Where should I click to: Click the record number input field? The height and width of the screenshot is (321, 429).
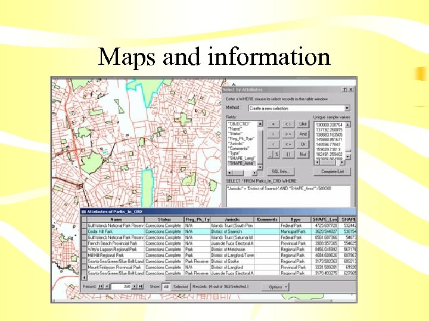coord(120,287)
